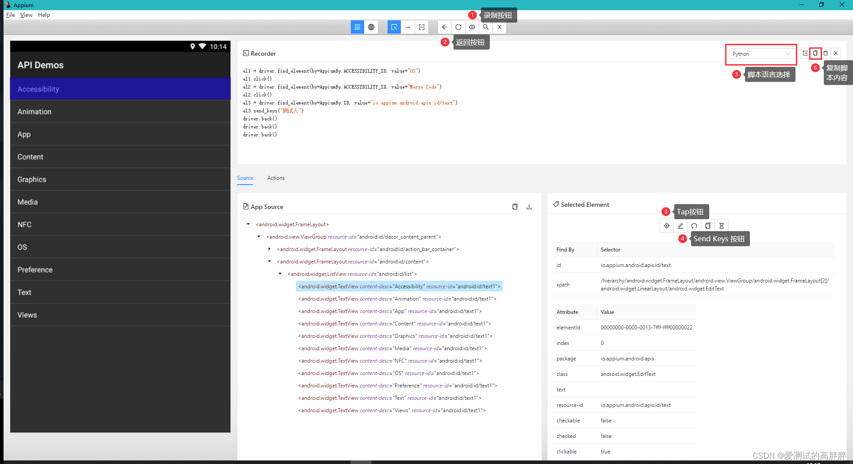The width and height of the screenshot is (853, 464).
Task: Collapse the android.view.ViewGroup node
Action: click(259, 237)
